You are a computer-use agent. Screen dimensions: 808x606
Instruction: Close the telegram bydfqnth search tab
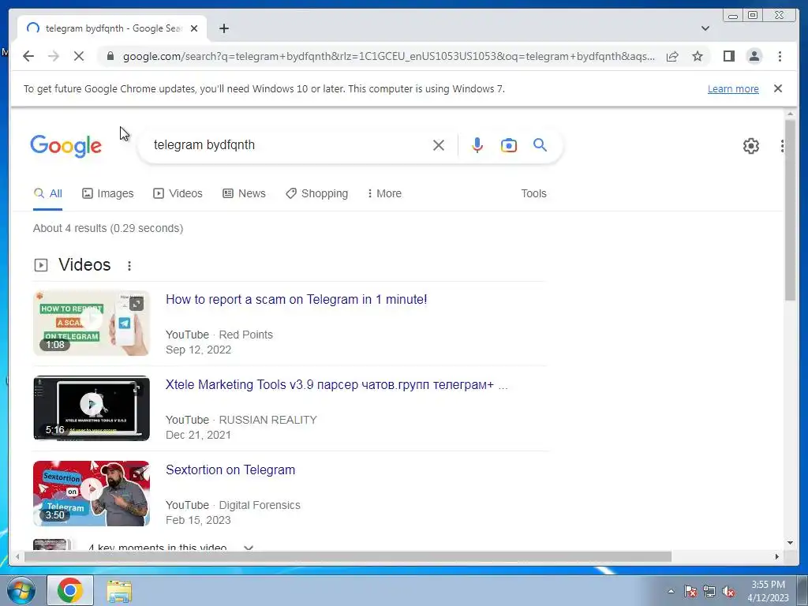[194, 28]
